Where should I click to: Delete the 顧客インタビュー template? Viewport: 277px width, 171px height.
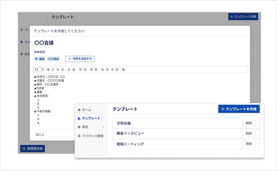pyautogui.click(x=249, y=133)
